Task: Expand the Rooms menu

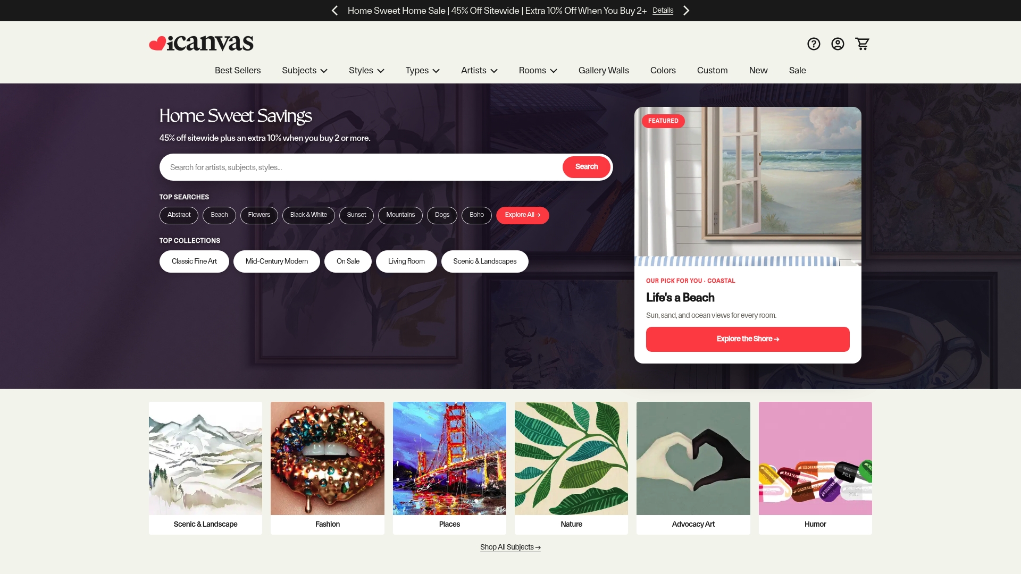Action: coord(538,71)
